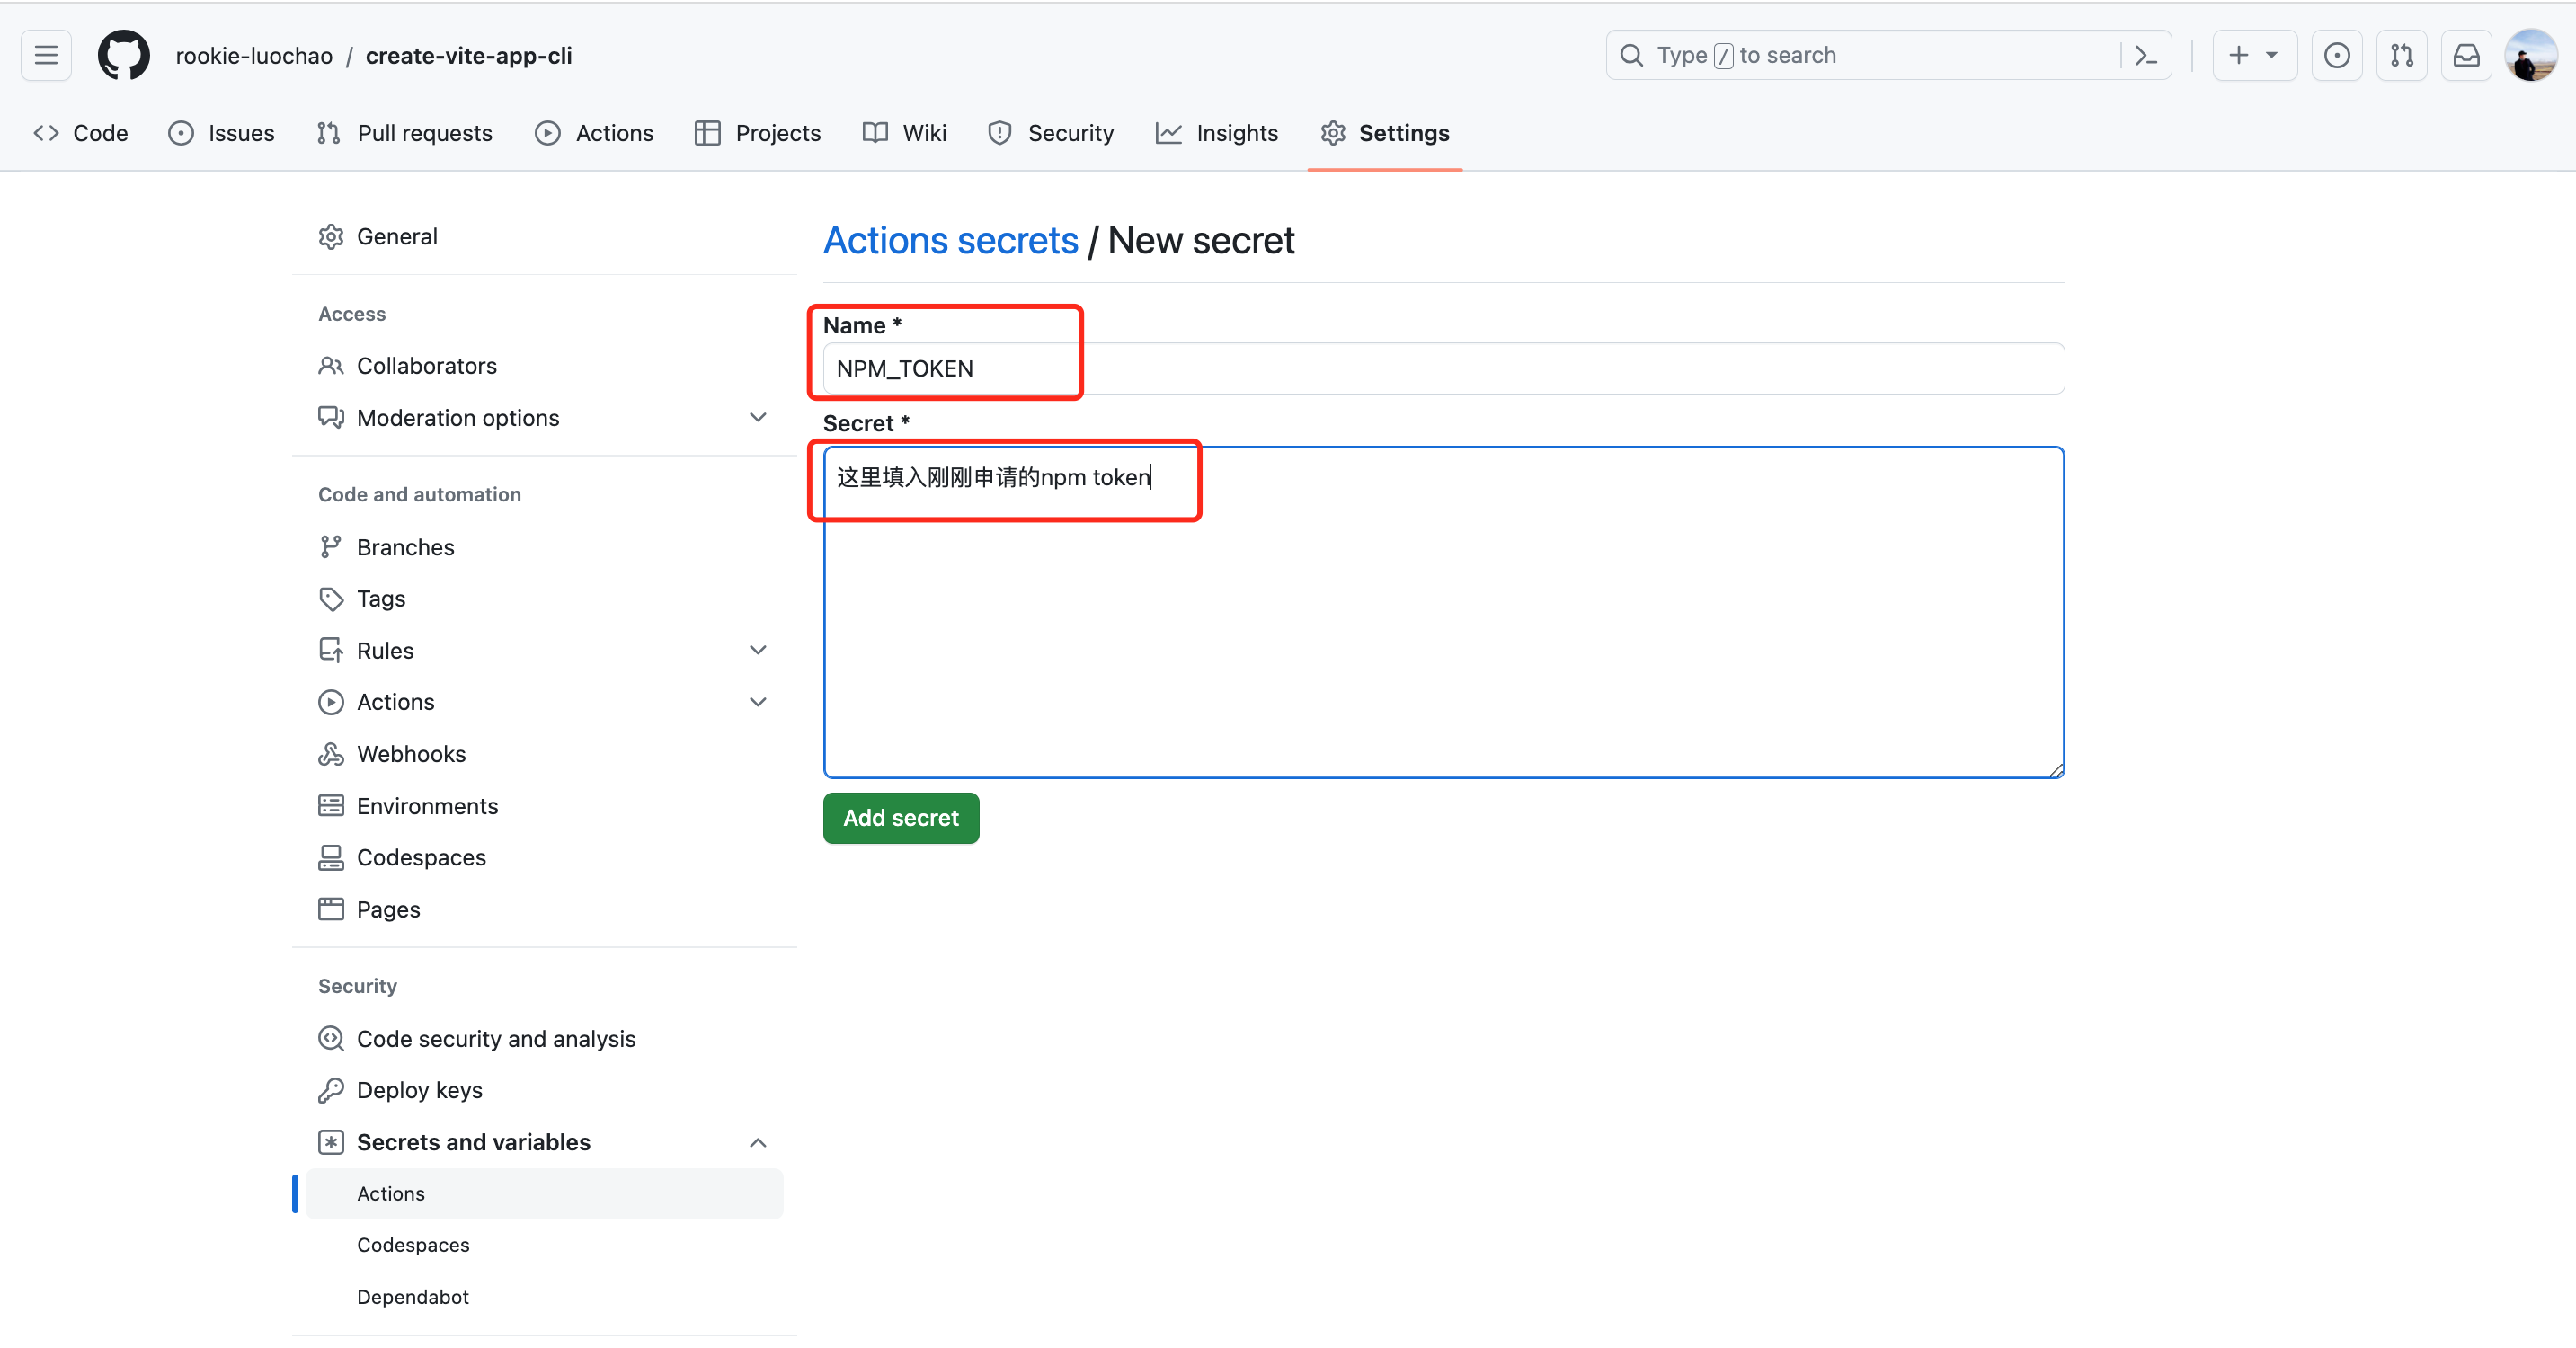Image resolution: width=2576 pixels, height=1348 pixels.
Task: Switch to the Issues tab
Action: point(222,133)
